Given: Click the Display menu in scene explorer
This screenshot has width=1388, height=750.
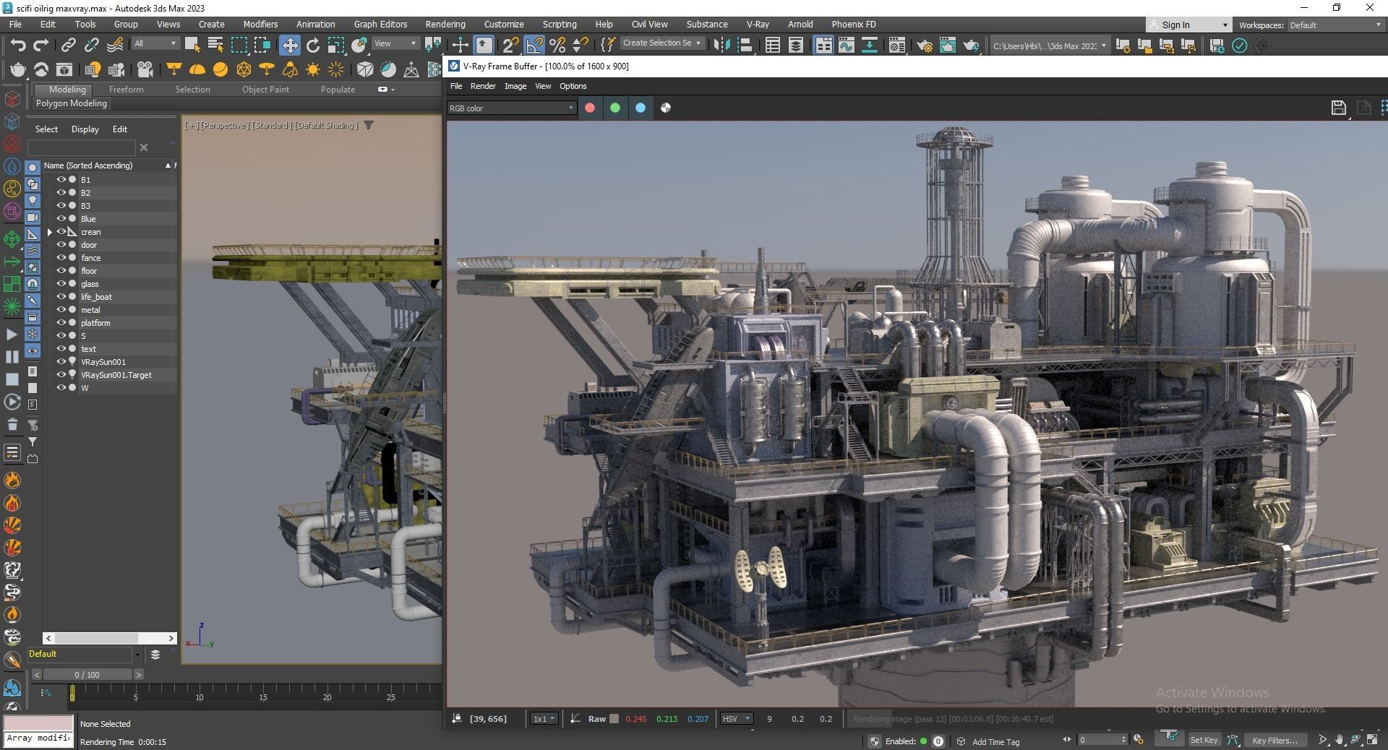Looking at the screenshot, I should pyautogui.click(x=85, y=129).
